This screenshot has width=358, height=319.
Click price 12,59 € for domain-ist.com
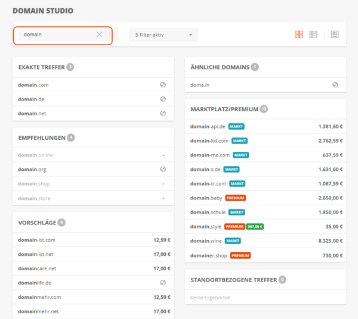[x=162, y=240]
